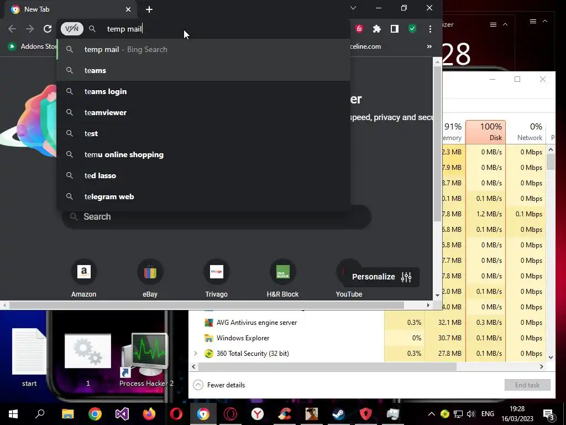Screen dimensions: 566x425
Task: Collapse the rightmost desktop widget with its chevron
Action: 545,22
